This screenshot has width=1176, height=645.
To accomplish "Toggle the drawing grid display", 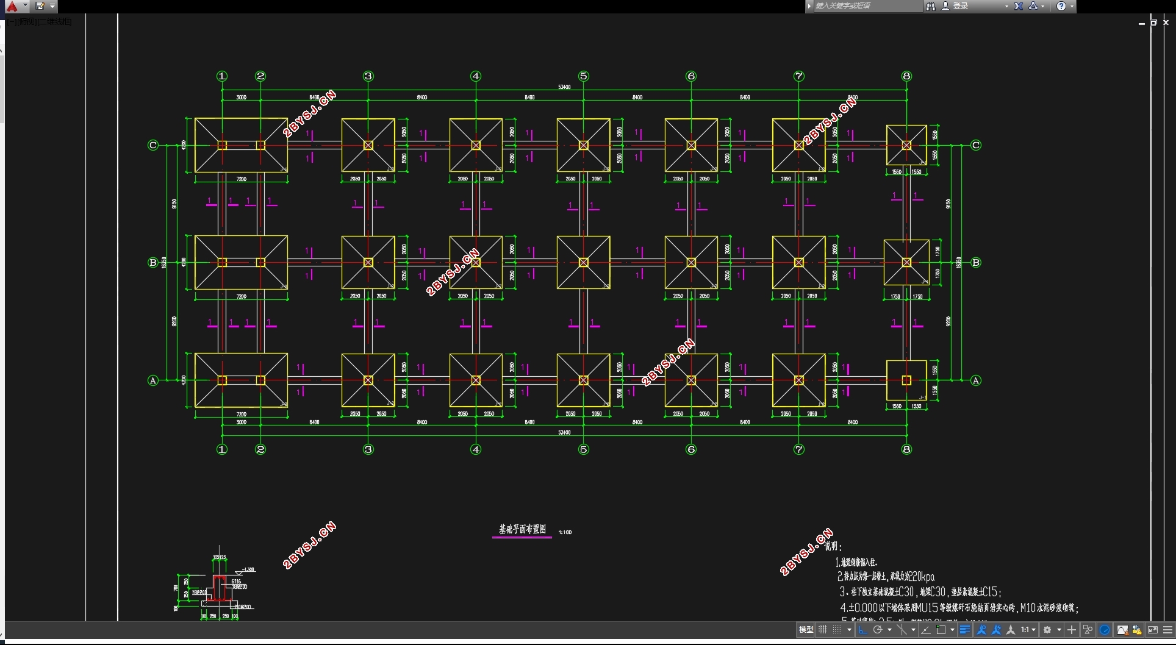I will tap(823, 630).
